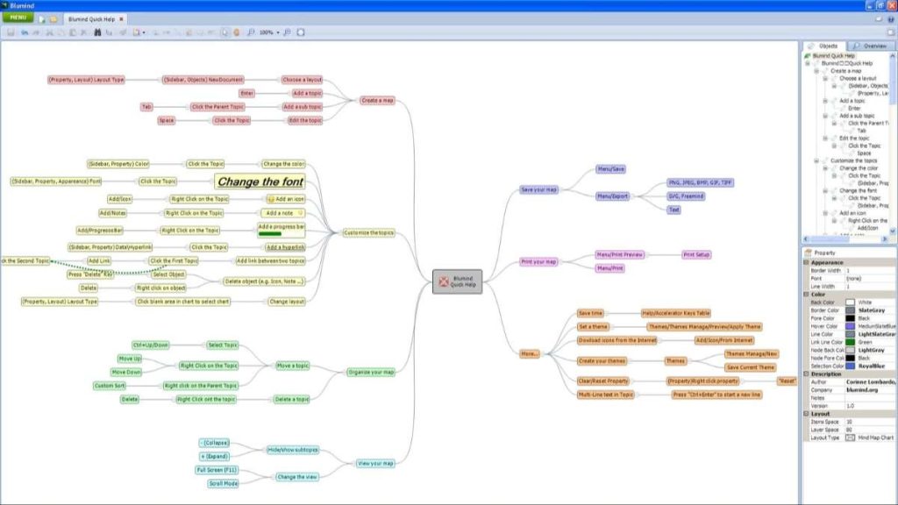Click the Cut scissors icon
This screenshot has width=898, height=505.
point(50,31)
